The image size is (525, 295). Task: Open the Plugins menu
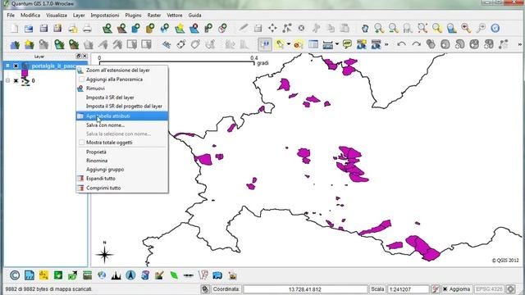[133, 15]
